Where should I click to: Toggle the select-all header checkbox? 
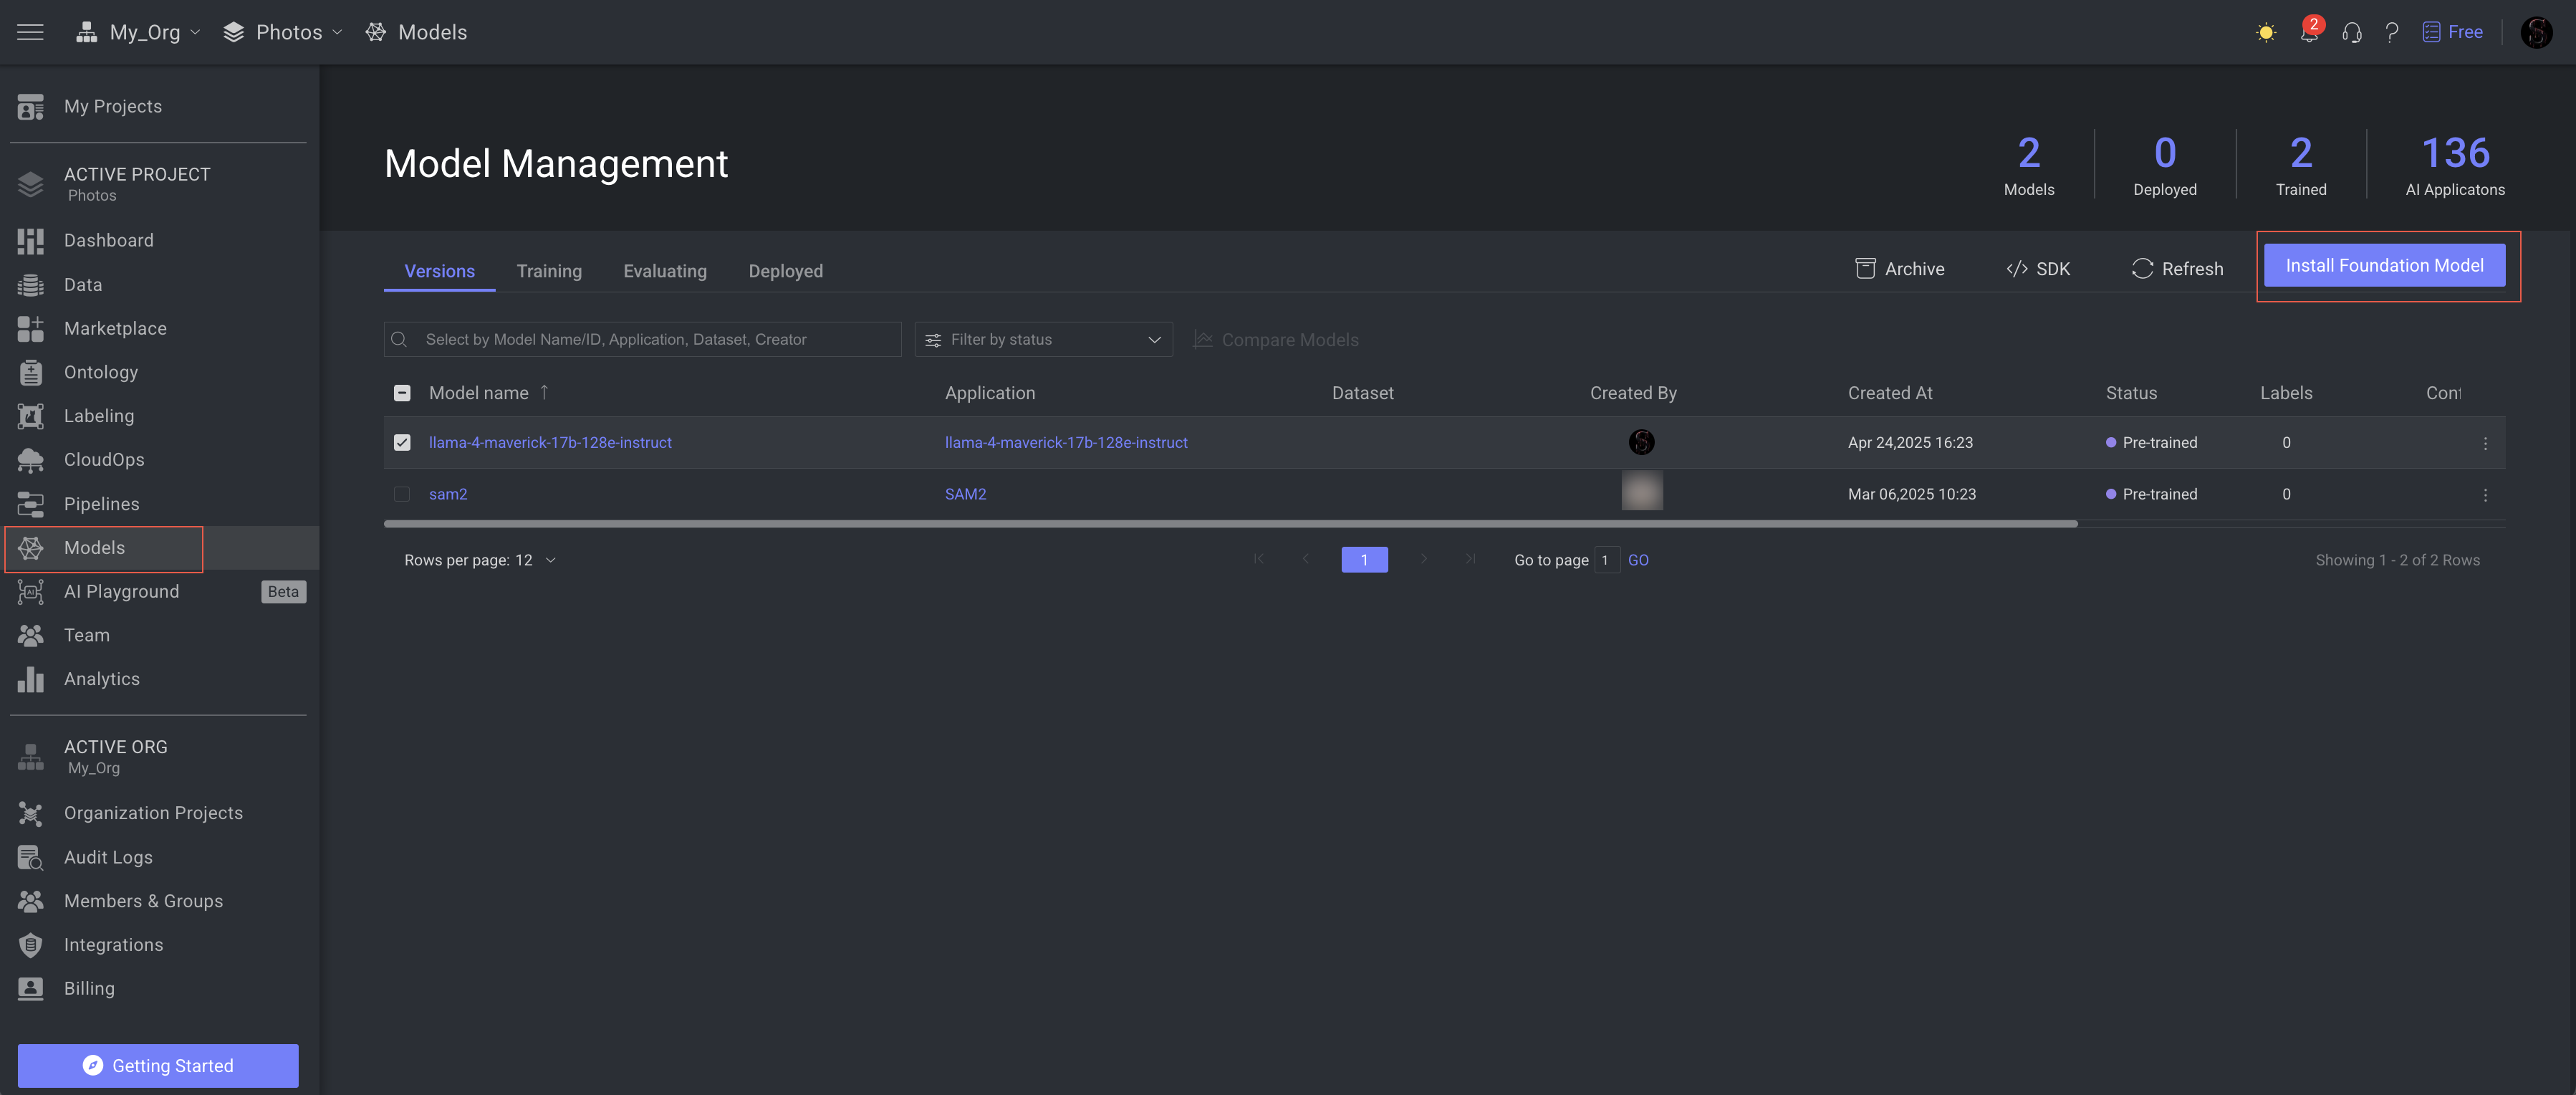pos(402,393)
